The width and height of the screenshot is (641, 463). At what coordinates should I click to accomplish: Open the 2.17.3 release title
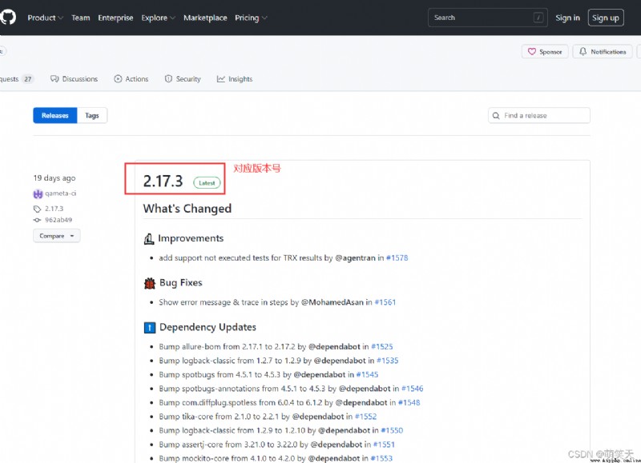point(163,181)
